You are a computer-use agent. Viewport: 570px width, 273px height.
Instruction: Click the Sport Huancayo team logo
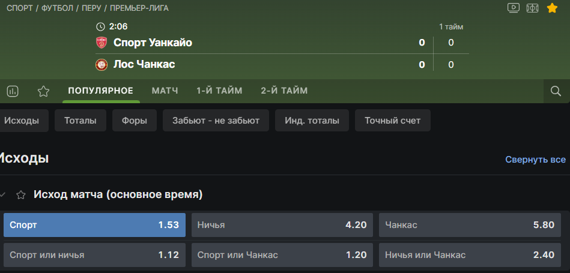102,43
